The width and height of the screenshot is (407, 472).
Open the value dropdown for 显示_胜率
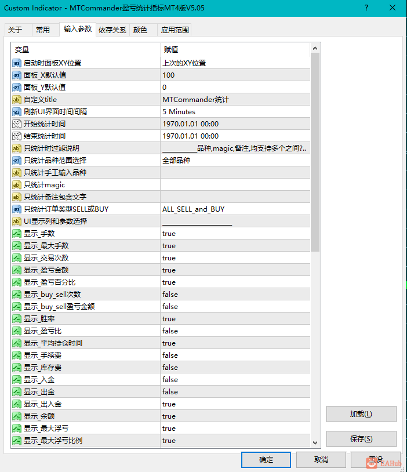click(235, 319)
